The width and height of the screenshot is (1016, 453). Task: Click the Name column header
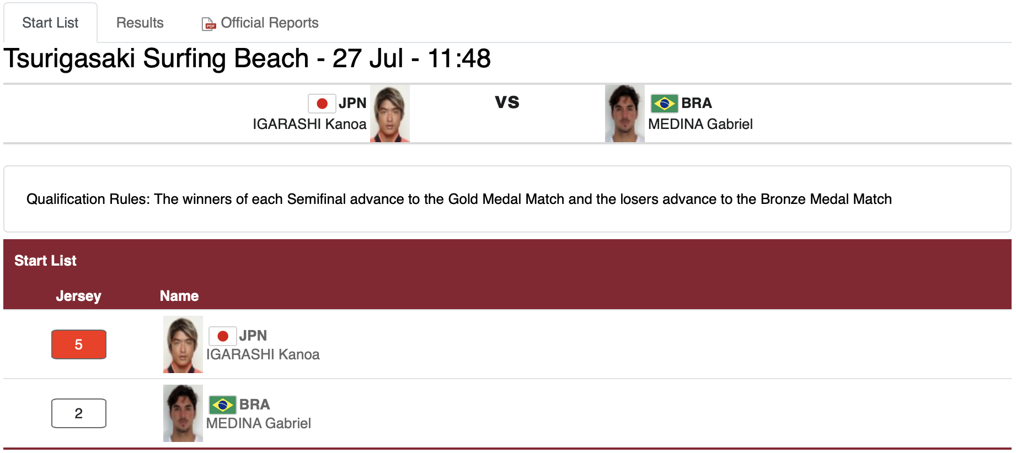[179, 296]
